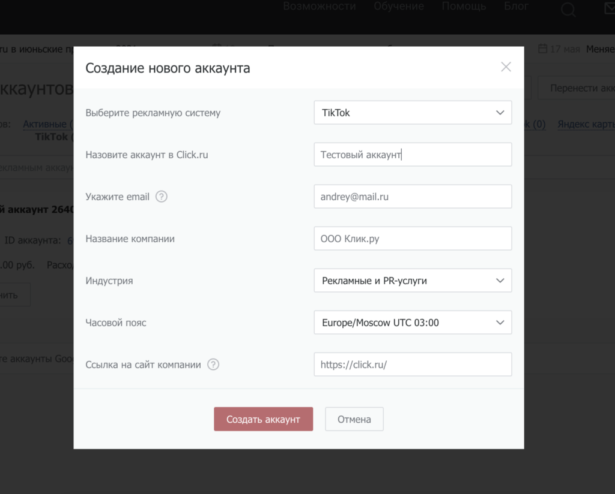Viewport: 615px width, 494px height.
Task: Click the company name field ООО Клик.ру
Action: click(x=413, y=239)
